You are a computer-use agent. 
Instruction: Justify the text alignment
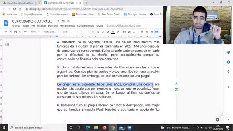pyautogui.click(x=157, y=32)
